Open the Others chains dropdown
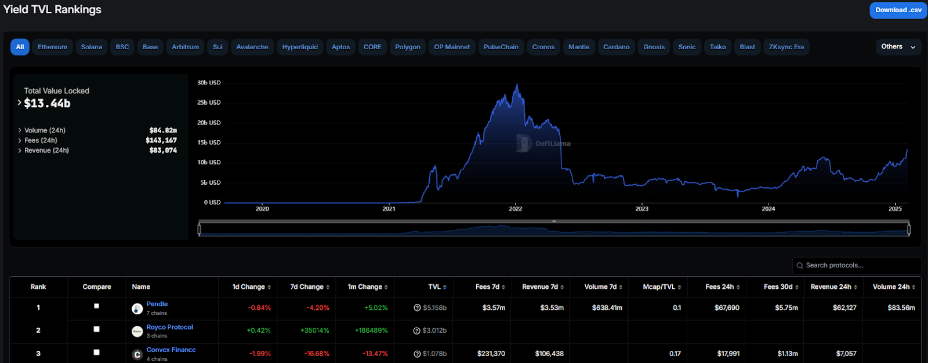Image resolution: width=928 pixels, height=363 pixels. [898, 47]
